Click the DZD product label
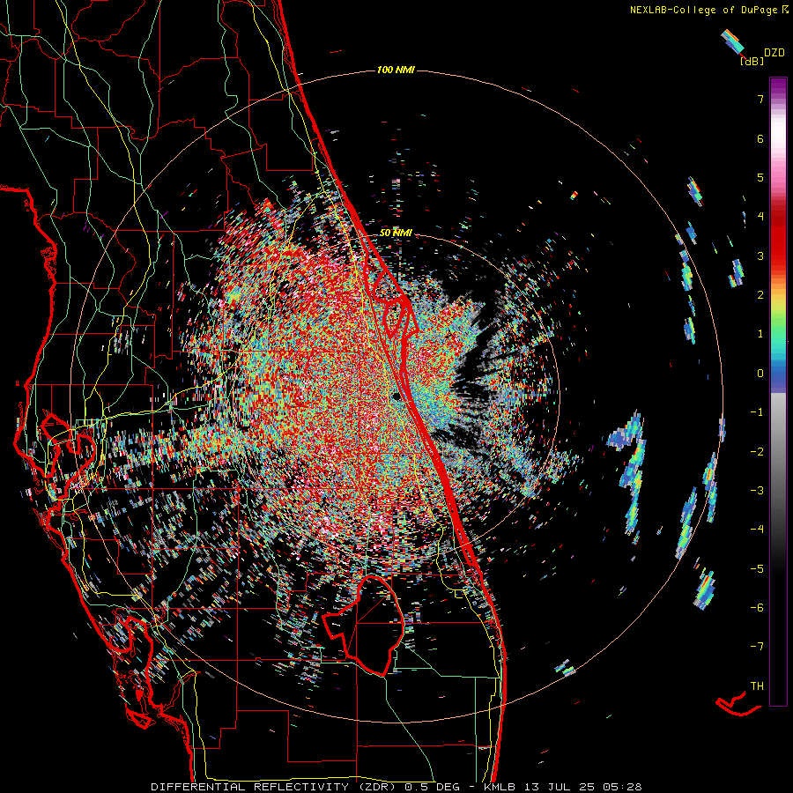Image resolution: width=793 pixels, height=793 pixels. (774, 53)
